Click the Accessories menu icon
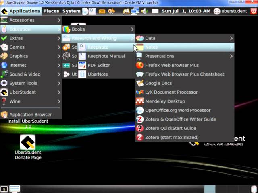258x193 pixels. click(x=4, y=20)
